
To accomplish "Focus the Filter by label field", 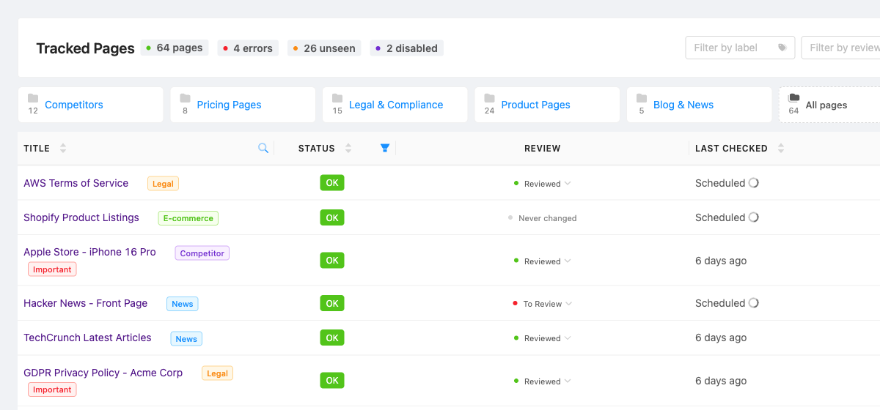I will pyautogui.click(x=740, y=48).
